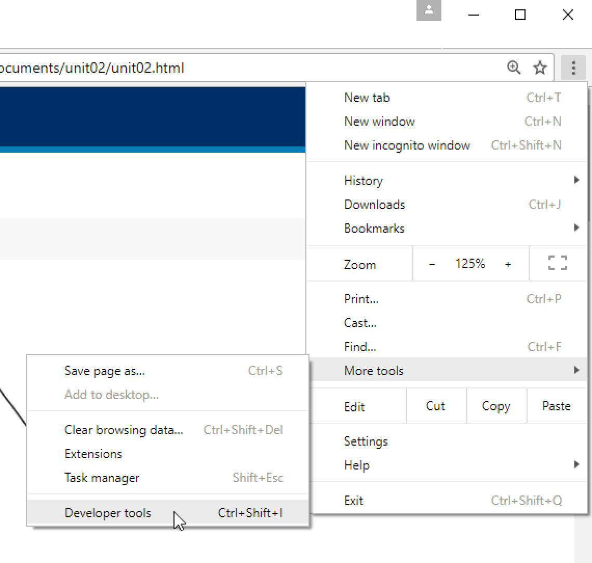Enter full screen using the expand icon
The width and height of the screenshot is (592, 563).
[x=557, y=263]
